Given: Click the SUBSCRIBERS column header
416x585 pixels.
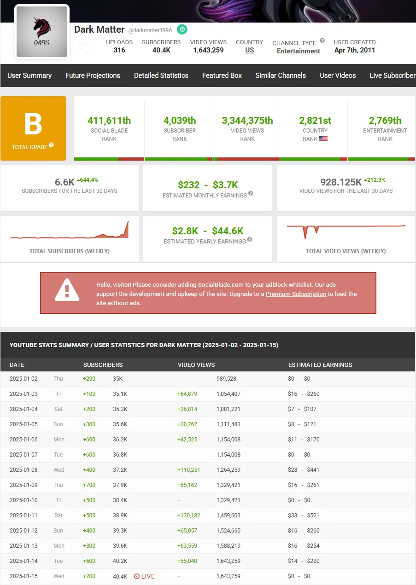Looking at the screenshot, I should pyautogui.click(x=103, y=365).
